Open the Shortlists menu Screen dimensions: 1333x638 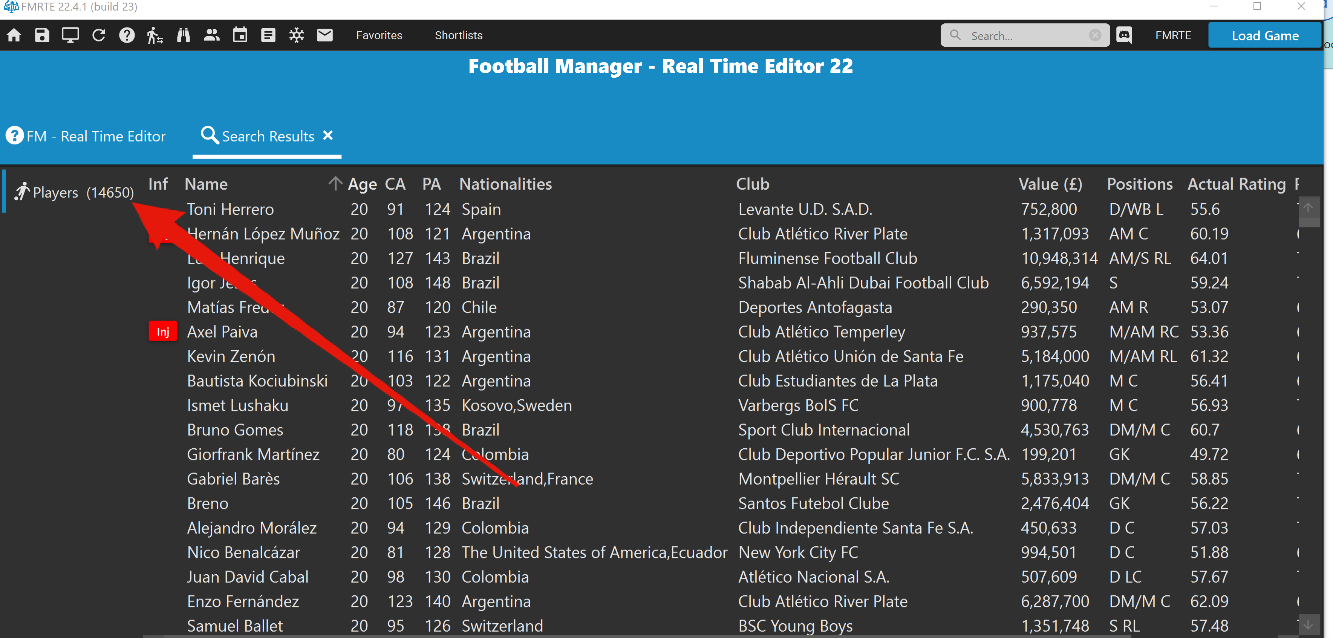459,35
